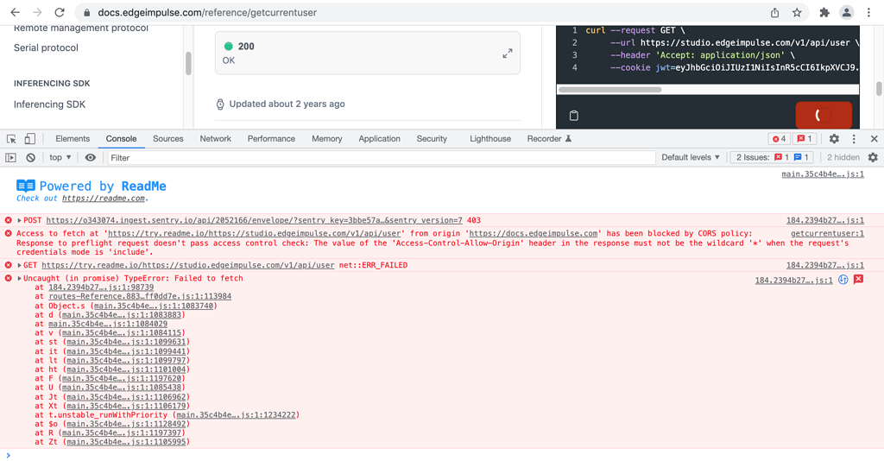Expand the POST sentry error entry
Viewport: 884px width, 461px height.
[19, 220]
